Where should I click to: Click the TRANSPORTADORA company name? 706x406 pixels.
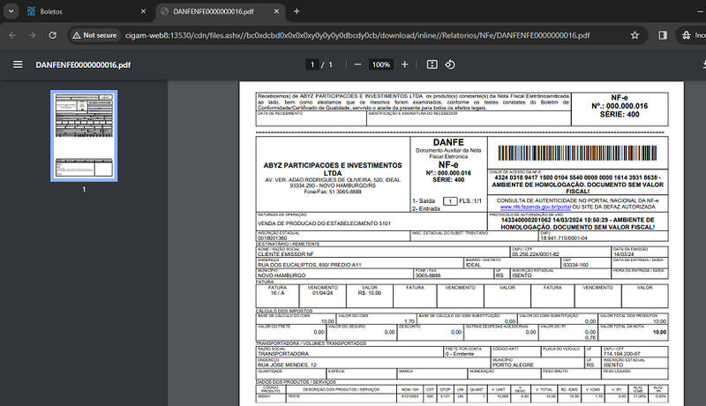pyautogui.click(x=283, y=354)
